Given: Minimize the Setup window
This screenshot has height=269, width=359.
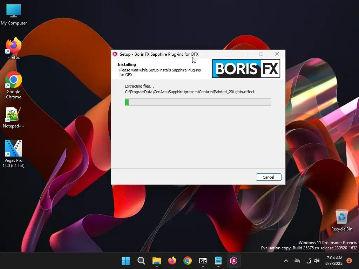Looking at the screenshot, I should [x=245, y=54].
